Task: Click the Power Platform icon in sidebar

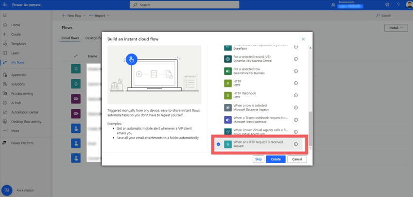Action: tap(5, 143)
